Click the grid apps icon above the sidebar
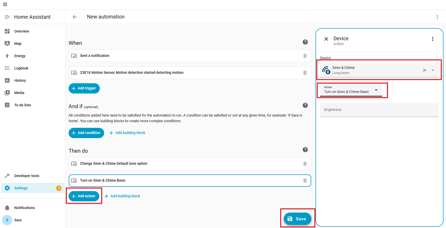Viewport: 446px width, 228px height. click(x=5, y=4)
